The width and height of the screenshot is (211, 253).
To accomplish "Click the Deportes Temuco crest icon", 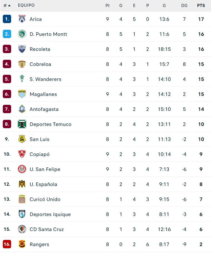I will (22, 124).
